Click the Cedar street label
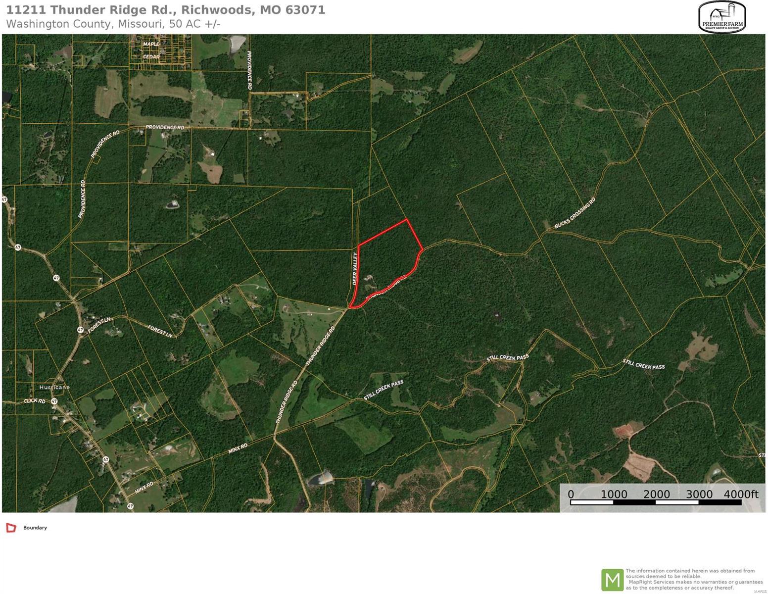This screenshot has width=768, height=594. 151,57
